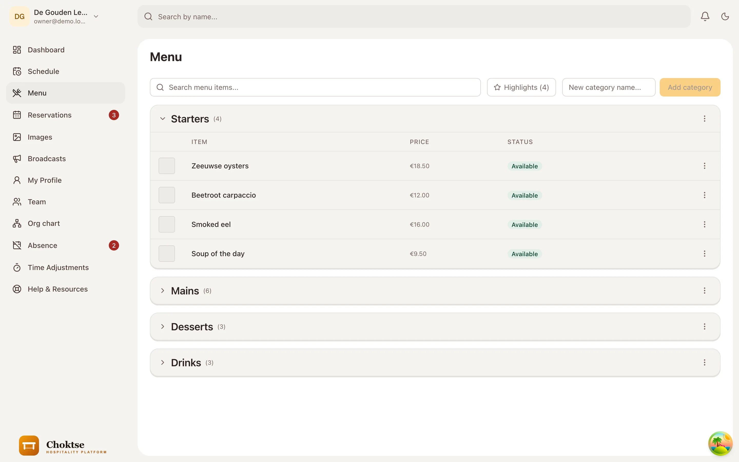Click the Available badge for Smoked eel
Viewport: 739px width, 462px height.
click(x=525, y=225)
